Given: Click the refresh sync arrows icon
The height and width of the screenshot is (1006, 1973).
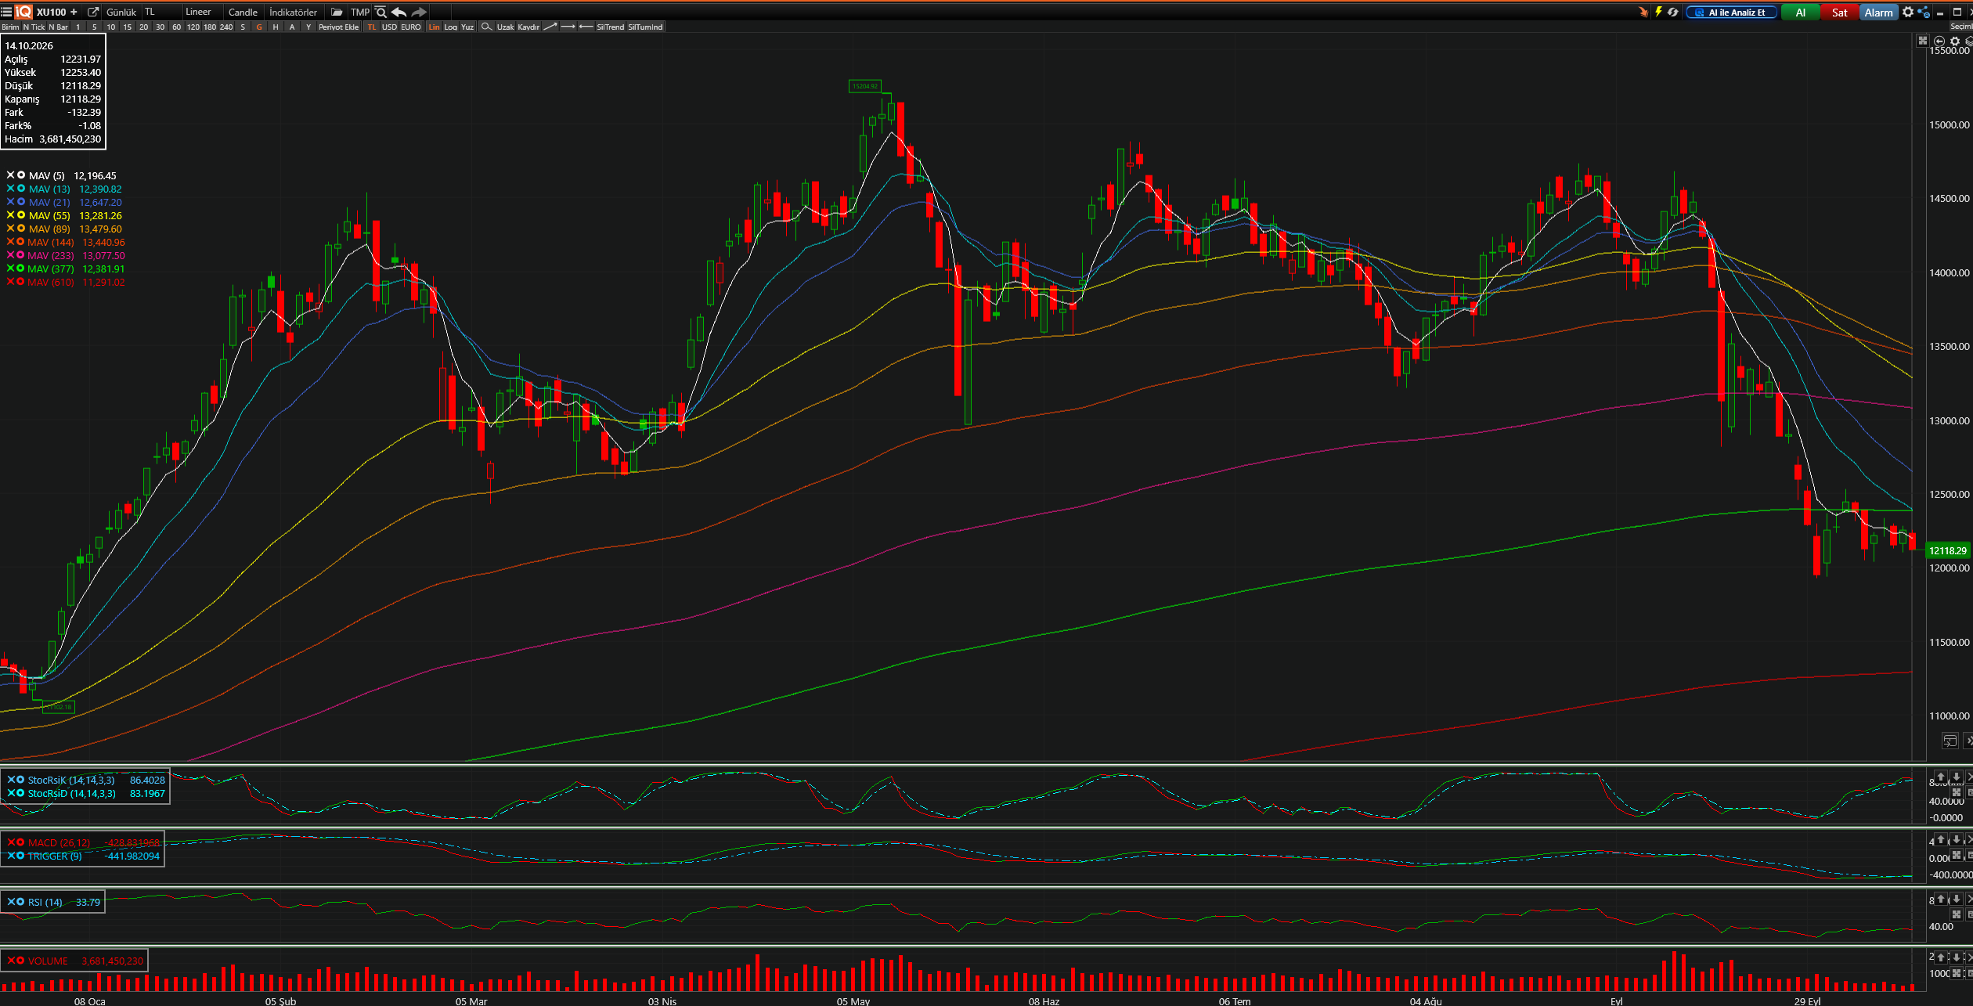Looking at the screenshot, I should click(1672, 12).
